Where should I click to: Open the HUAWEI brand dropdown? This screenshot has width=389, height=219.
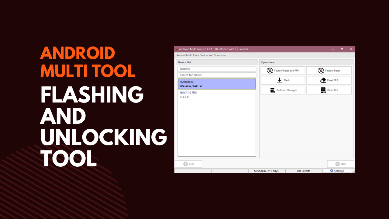point(217,69)
